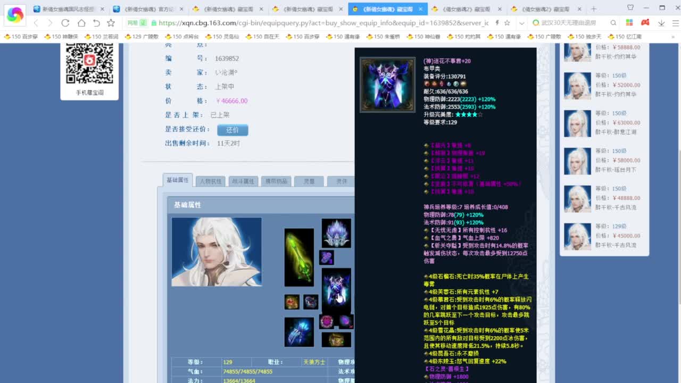Click the search magnifier in the search box
This screenshot has width=681, height=383.
click(x=613, y=24)
